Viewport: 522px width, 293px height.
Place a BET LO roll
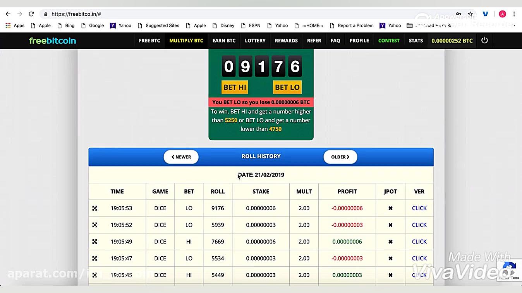[287, 87]
